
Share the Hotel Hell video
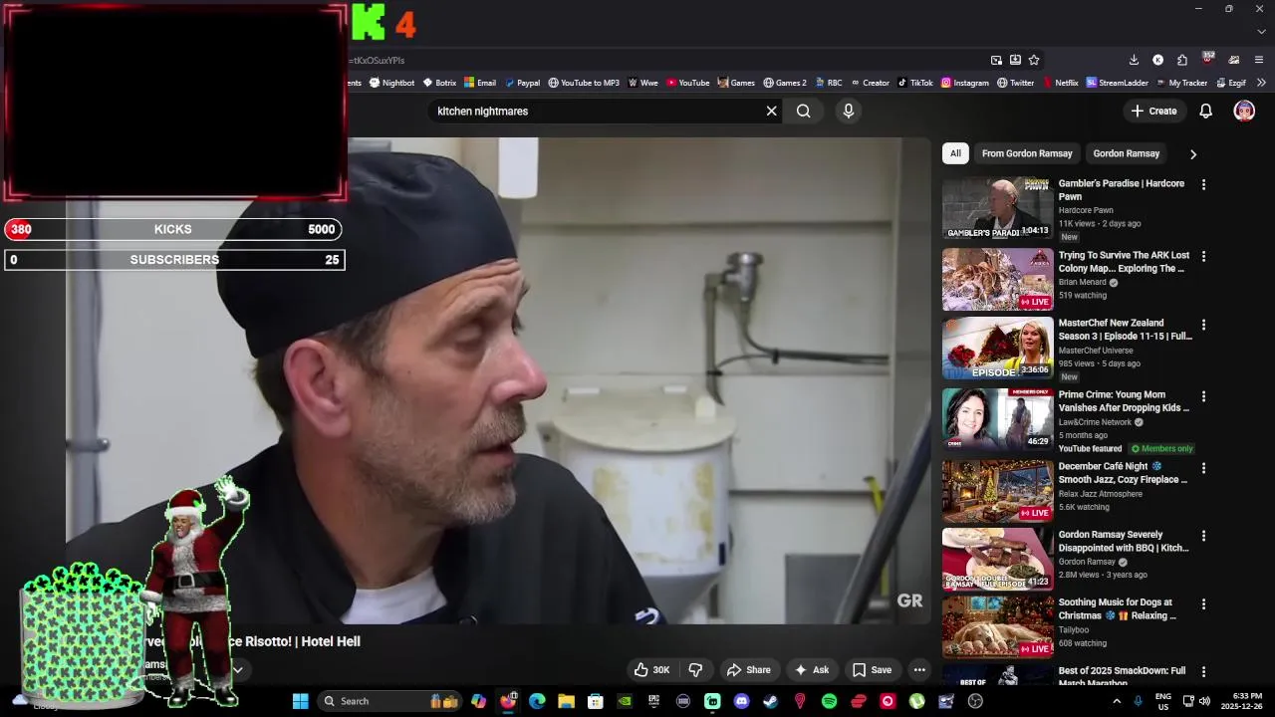point(749,670)
